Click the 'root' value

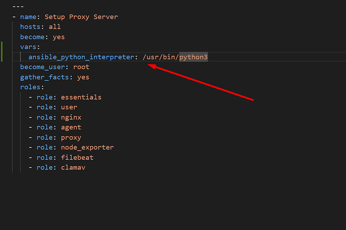click(81, 67)
